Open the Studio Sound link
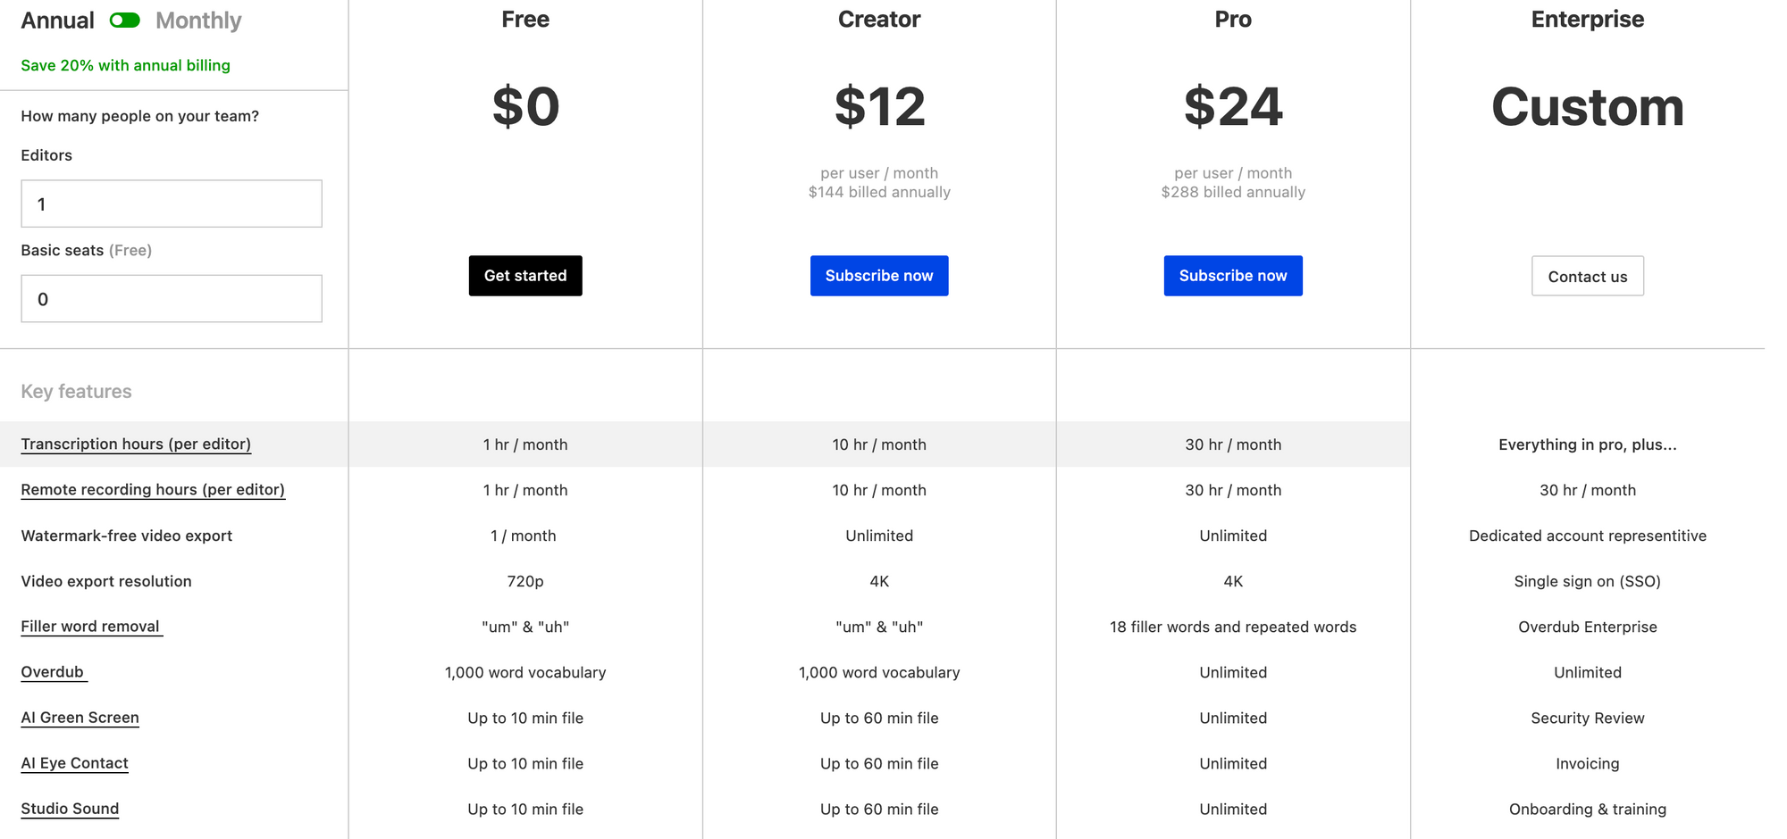The image size is (1787, 839). pyautogui.click(x=70, y=809)
